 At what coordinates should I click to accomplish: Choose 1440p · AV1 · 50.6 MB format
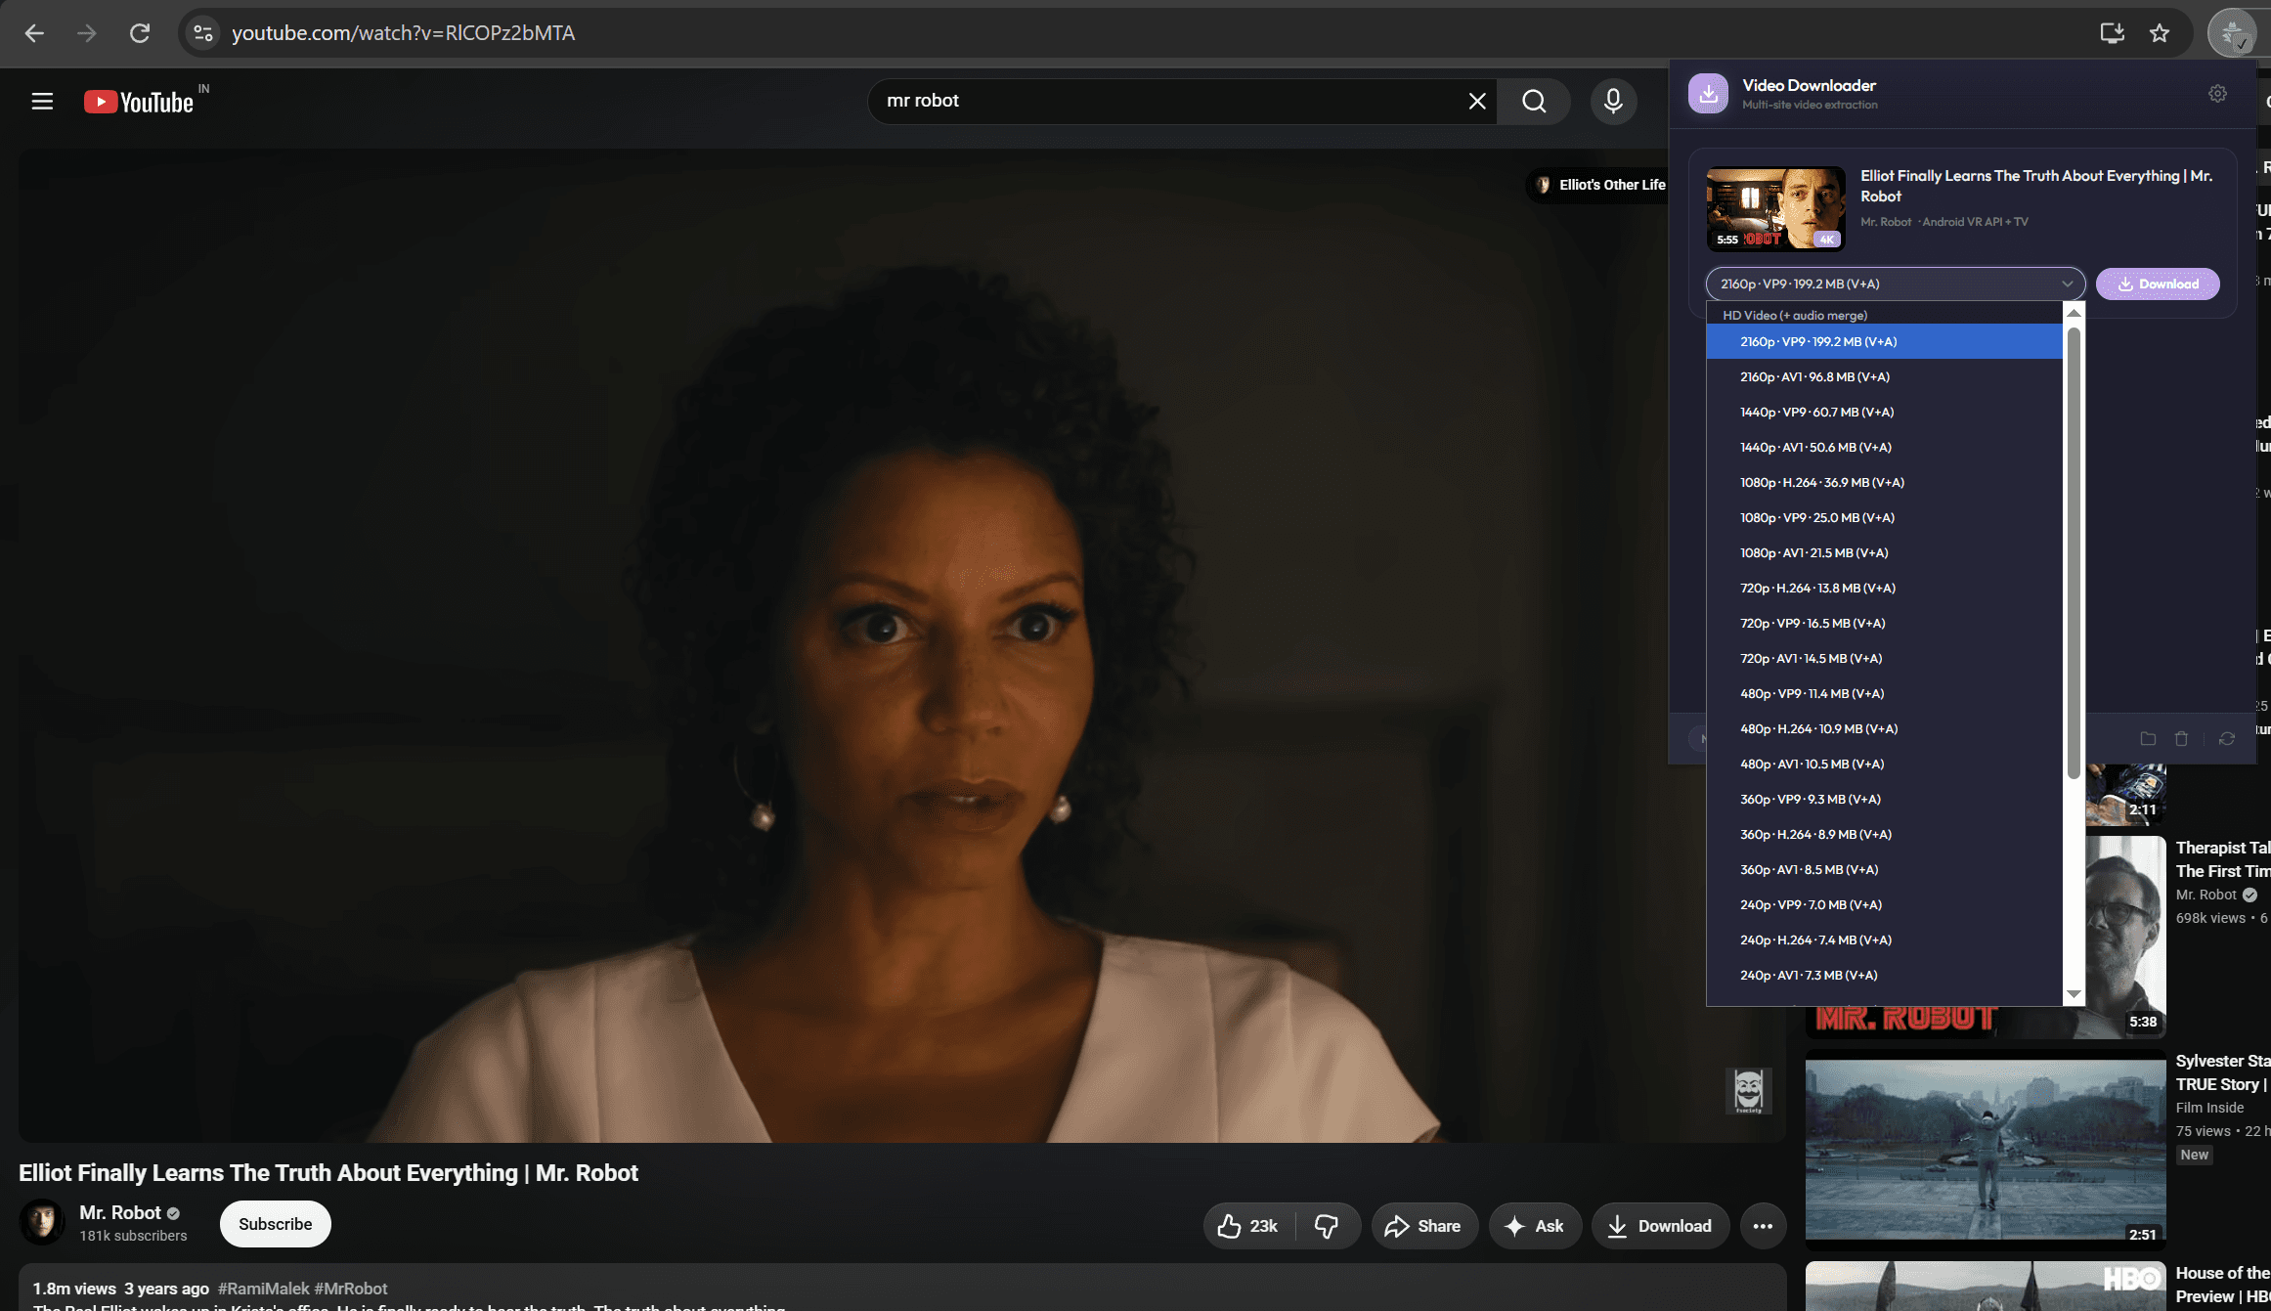tap(1884, 447)
